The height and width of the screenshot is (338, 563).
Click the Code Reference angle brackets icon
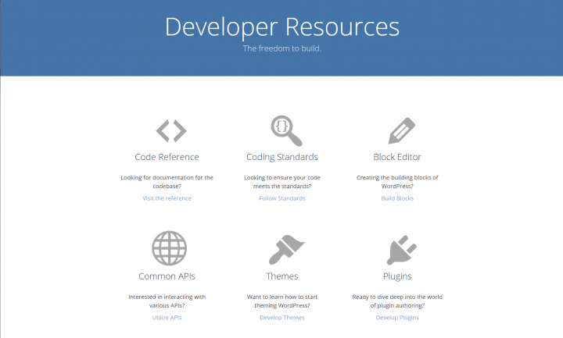pyautogui.click(x=170, y=130)
